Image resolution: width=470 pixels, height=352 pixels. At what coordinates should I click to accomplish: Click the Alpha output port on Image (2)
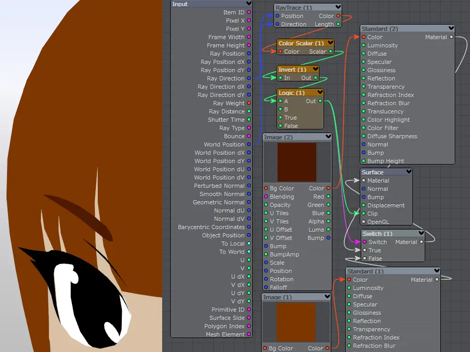tap(328, 222)
